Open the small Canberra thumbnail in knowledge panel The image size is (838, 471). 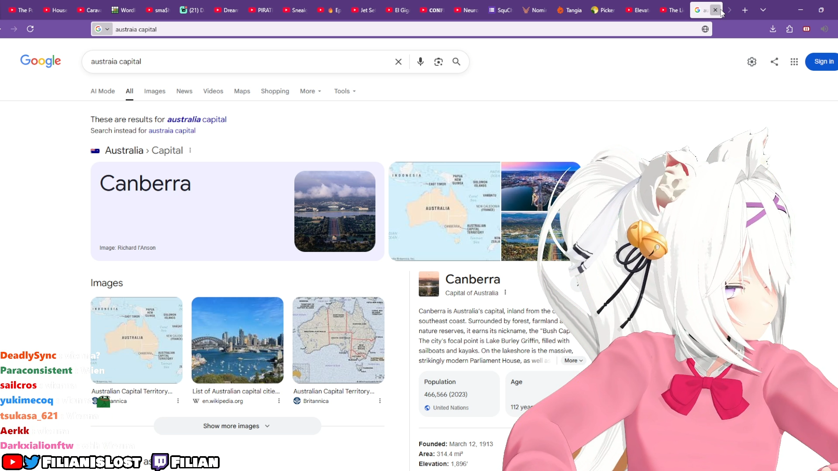point(428,284)
